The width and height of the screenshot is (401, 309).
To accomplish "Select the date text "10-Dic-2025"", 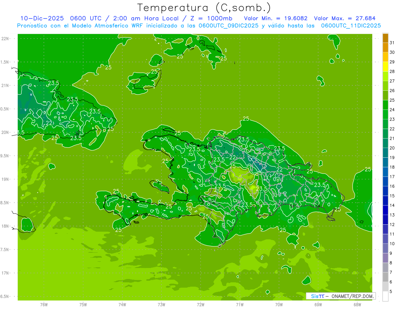I will (42, 18).
